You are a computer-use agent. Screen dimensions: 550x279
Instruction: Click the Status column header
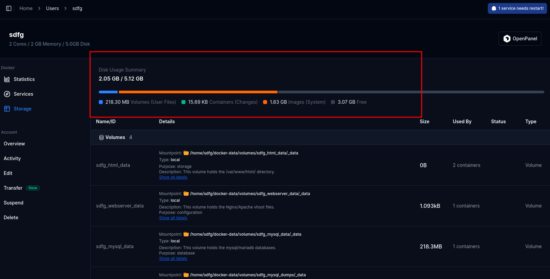498,122
